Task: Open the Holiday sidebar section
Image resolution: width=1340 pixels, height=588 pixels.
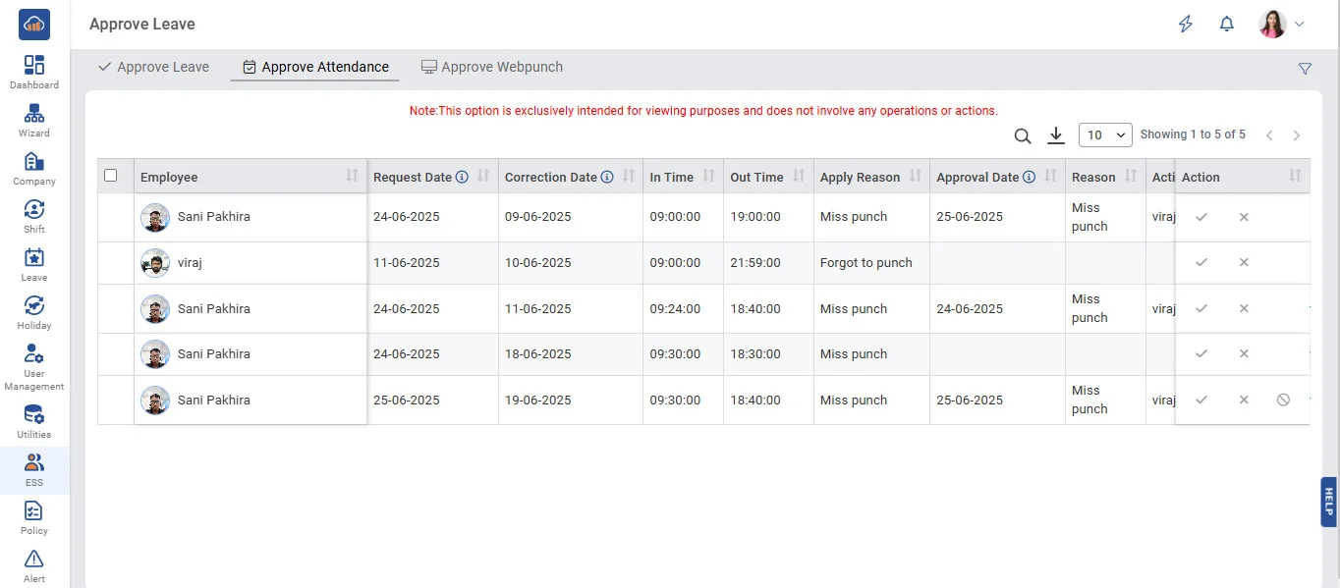Action: (x=34, y=312)
